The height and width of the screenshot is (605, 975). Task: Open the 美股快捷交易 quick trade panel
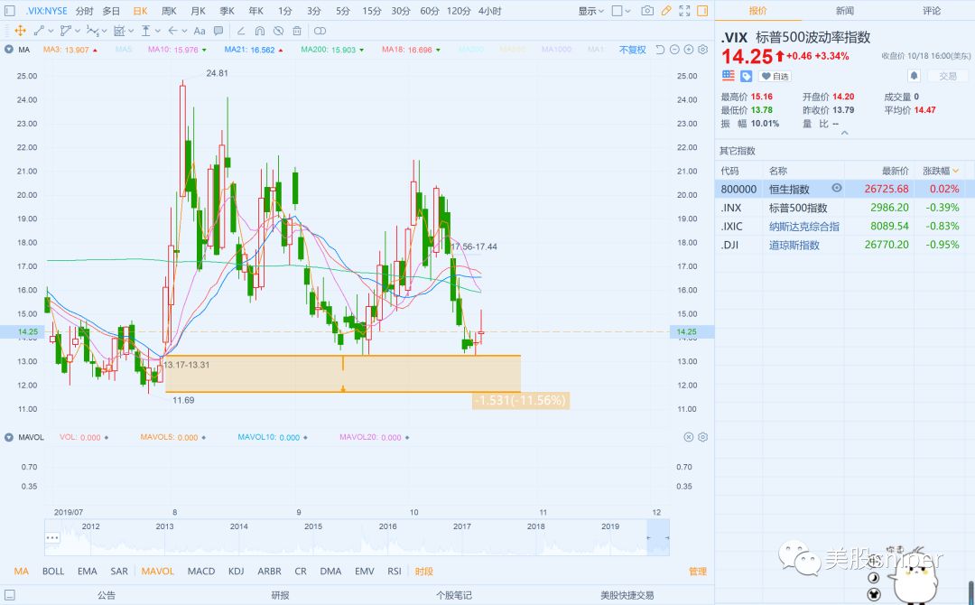pos(627,595)
